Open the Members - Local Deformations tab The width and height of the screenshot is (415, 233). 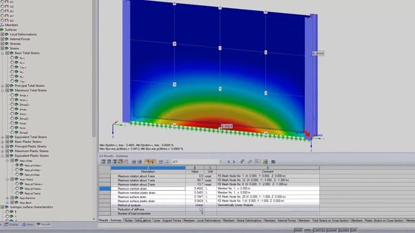coord(202,220)
